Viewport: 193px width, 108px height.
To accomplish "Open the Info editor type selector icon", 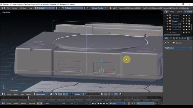I will 3,8.
